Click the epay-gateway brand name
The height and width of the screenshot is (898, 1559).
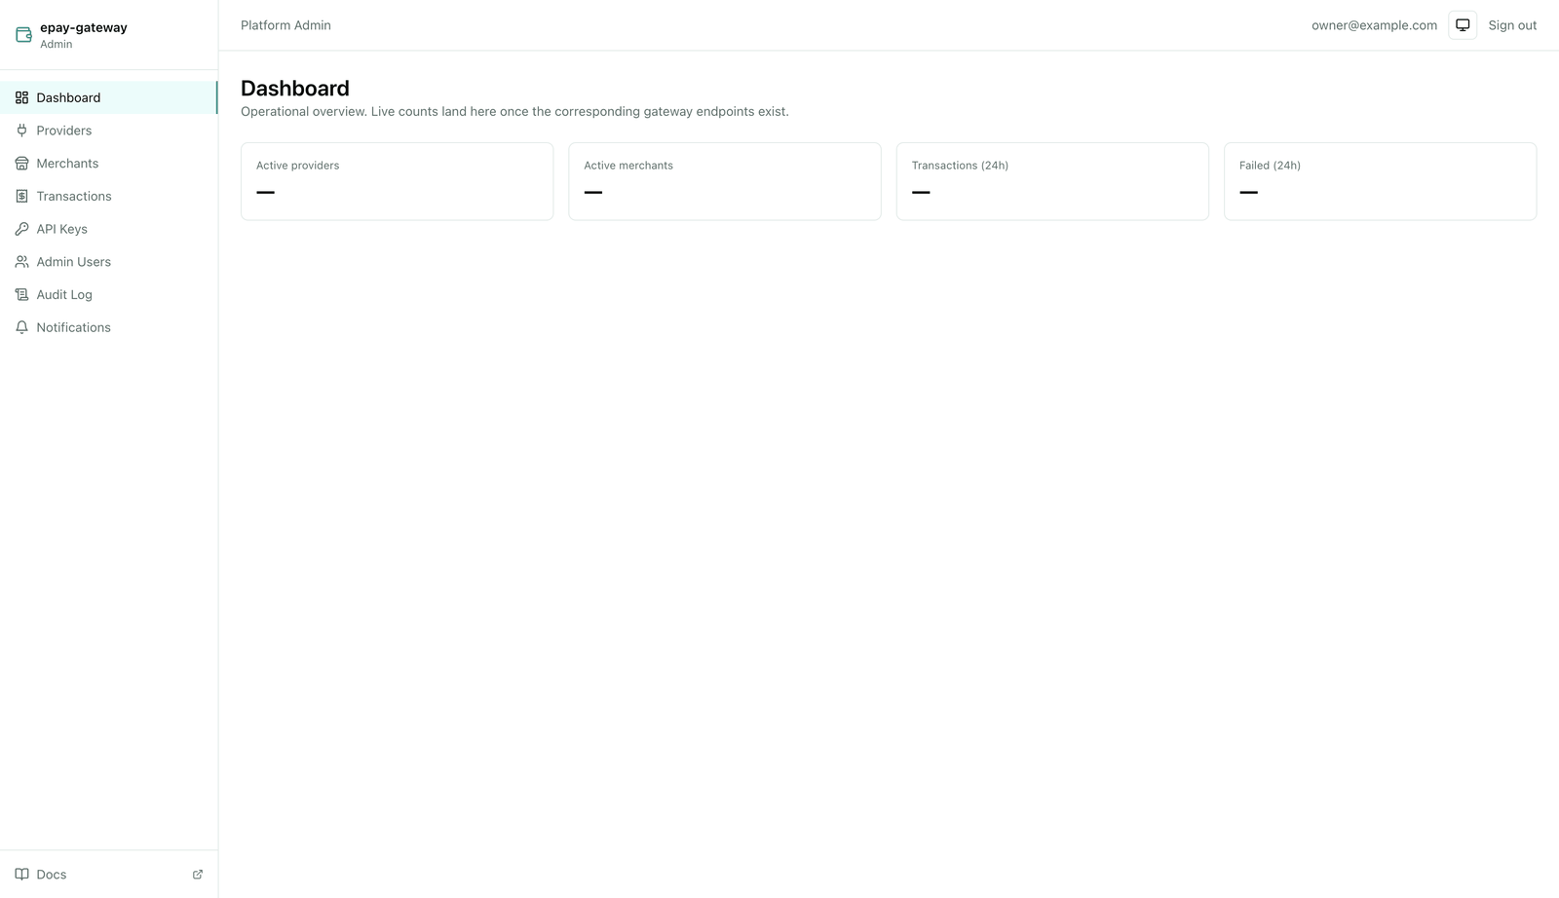coord(84,27)
